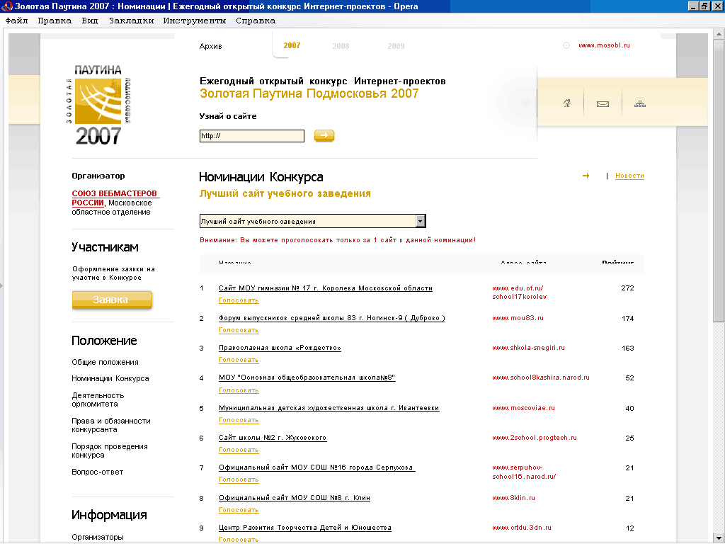
Task: Open the Инструменты menu
Action: pos(194,21)
